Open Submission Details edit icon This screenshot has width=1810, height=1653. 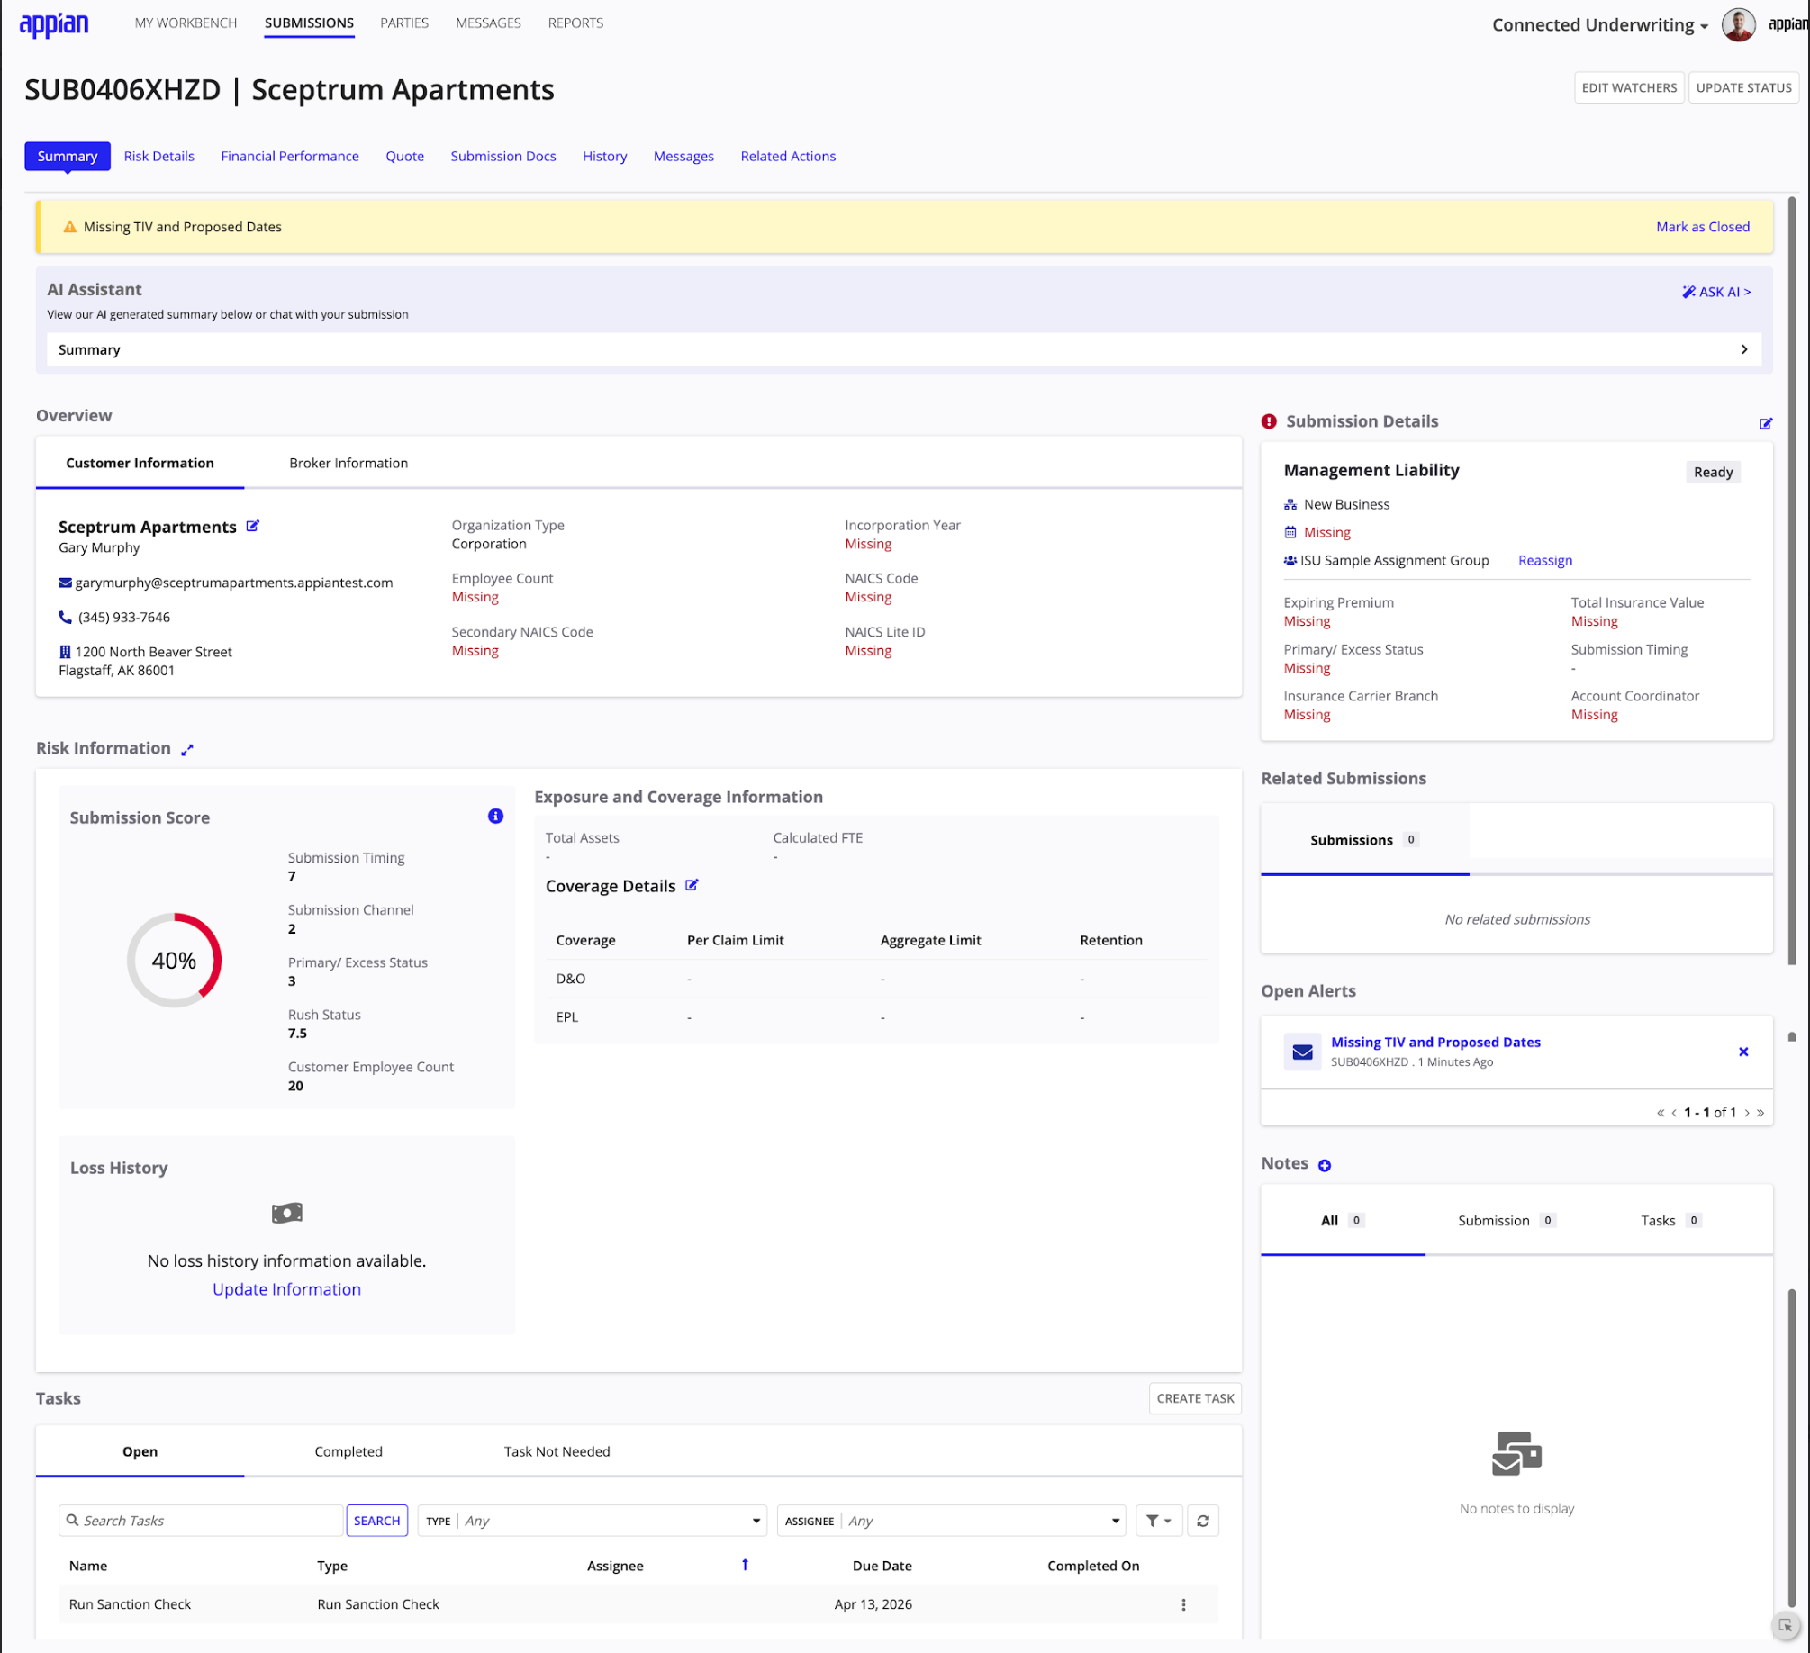tap(1765, 423)
